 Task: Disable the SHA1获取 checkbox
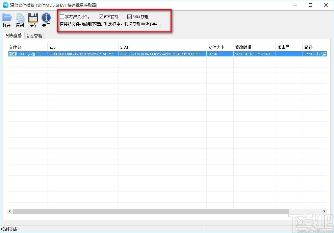(x=130, y=17)
